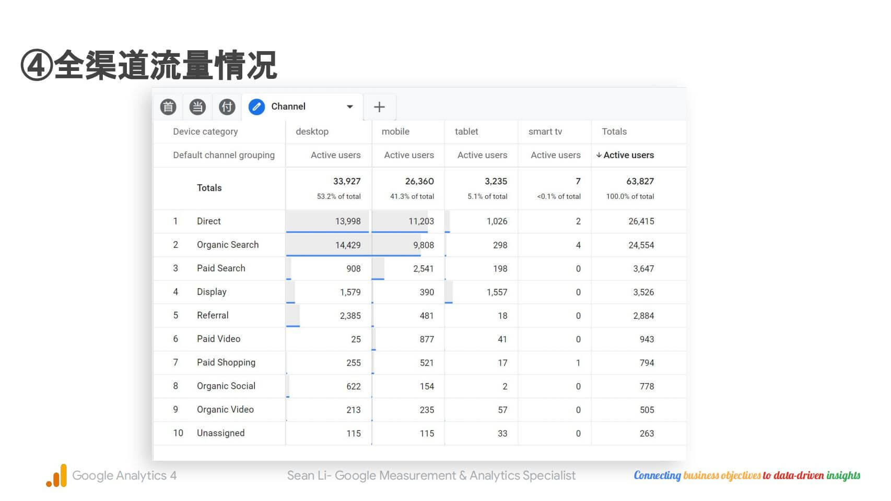This screenshot has width=891, height=501.
Task: Click the tablet column header
Action: [x=466, y=132]
